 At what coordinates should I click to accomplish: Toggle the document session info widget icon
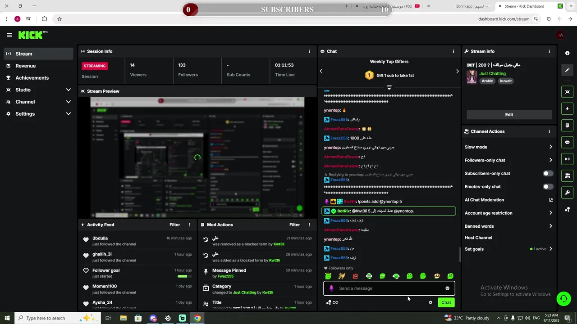567,125
